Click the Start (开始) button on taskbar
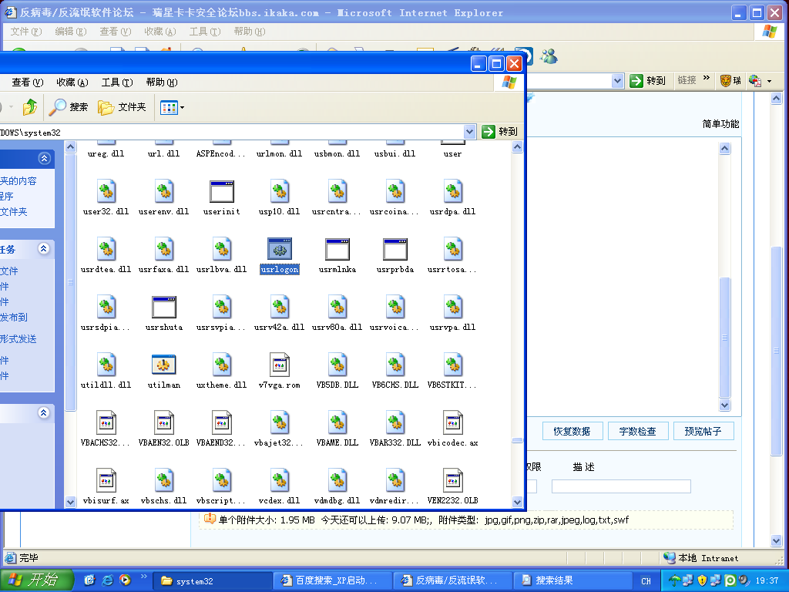Image resolution: width=789 pixels, height=592 pixels. click(36, 580)
